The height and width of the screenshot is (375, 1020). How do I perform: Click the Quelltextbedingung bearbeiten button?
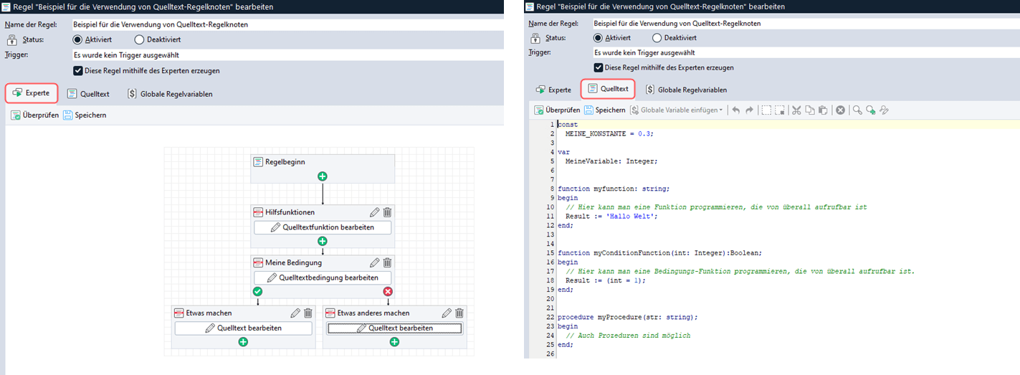pyautogui.click(x=323, y=277)
